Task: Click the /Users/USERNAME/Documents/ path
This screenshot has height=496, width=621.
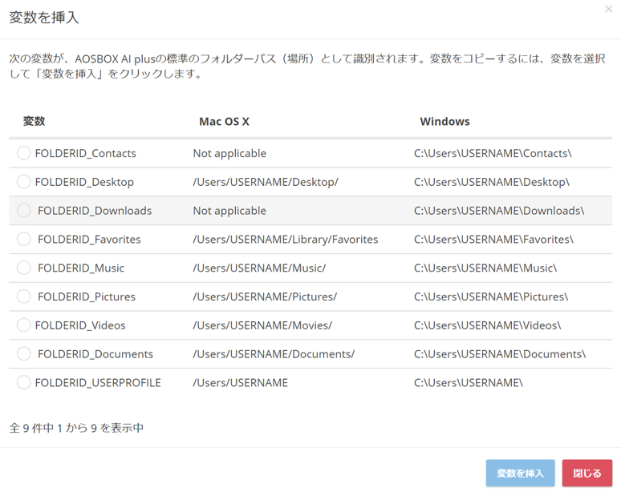Action: [274, 354]
